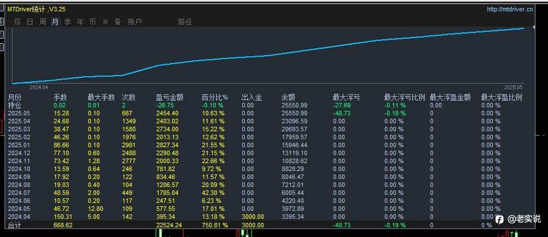Open the 币 currency tab
Image resolution: width=548 pixels, height=237 pixels.
point(92,22)
